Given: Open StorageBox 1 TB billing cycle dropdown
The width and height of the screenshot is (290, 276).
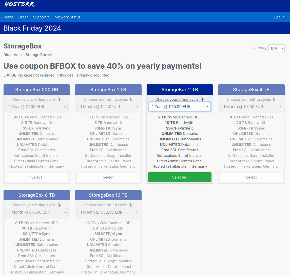Looking at the screenshot, I should (108, 107).
